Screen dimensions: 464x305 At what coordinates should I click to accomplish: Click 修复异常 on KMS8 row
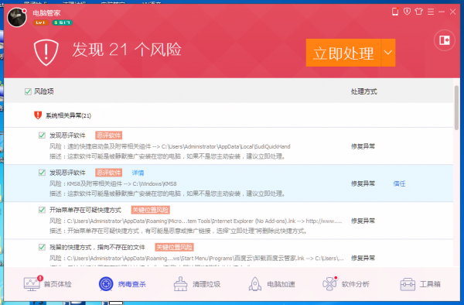pos(363,183)
